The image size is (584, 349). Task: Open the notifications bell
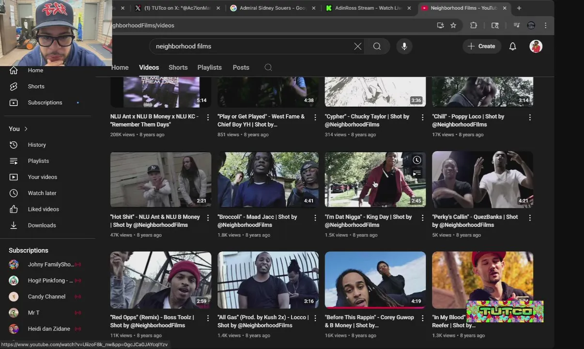coord(512,46)
